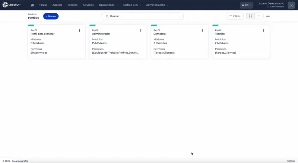Expand the Rastreo GPS menu
298x163 pixels.
132,5
